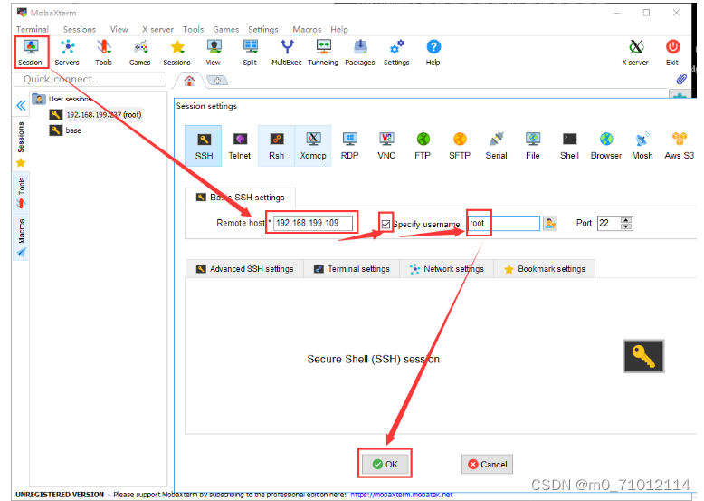Select the Basic SSH settings tab
The height and width of the screenshot is (501, 704).
pos(240,198)
